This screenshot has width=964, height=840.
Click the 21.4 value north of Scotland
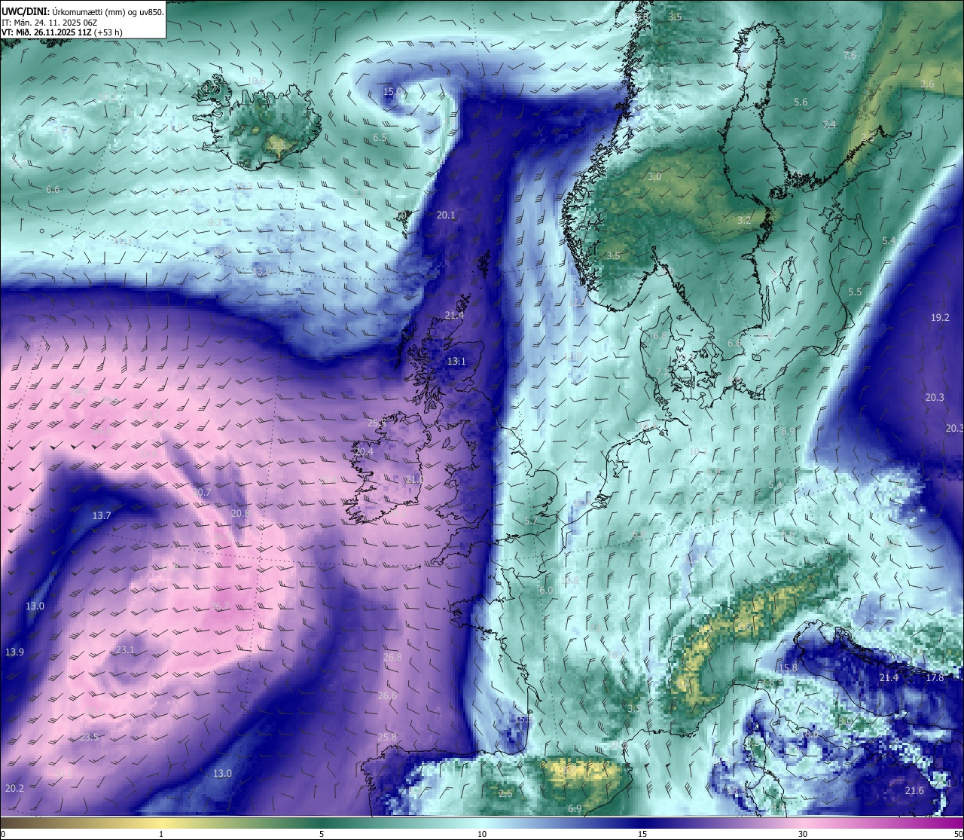pyautogui.click(x=454, y=316)
